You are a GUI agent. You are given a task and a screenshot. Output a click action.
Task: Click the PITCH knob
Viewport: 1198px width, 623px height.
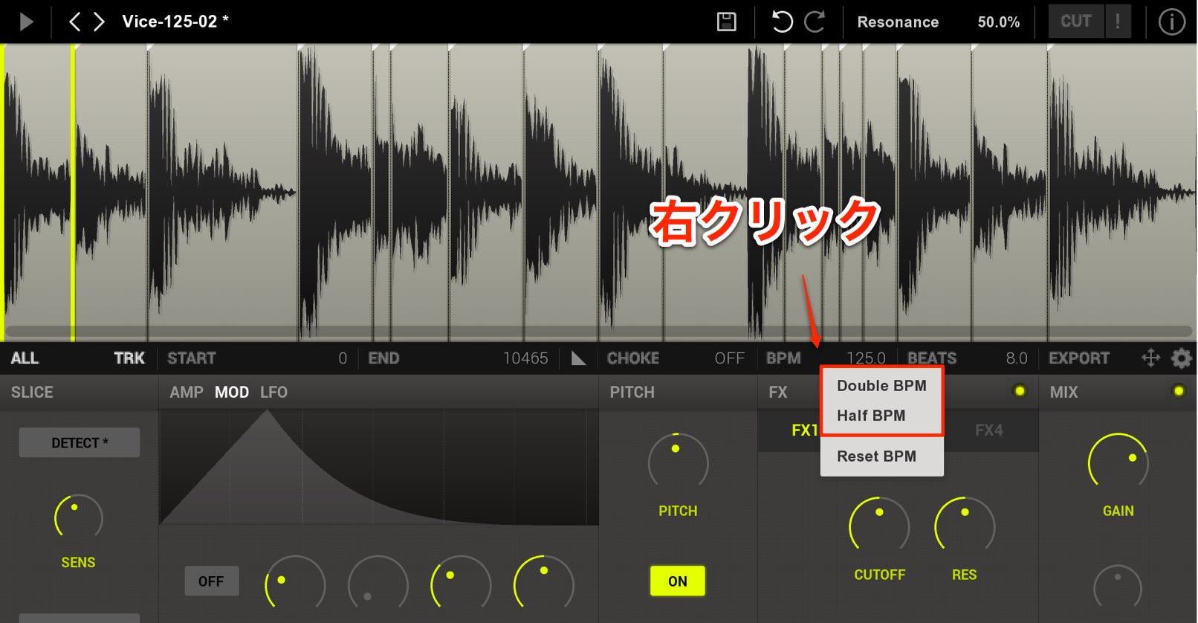point(678,462)
